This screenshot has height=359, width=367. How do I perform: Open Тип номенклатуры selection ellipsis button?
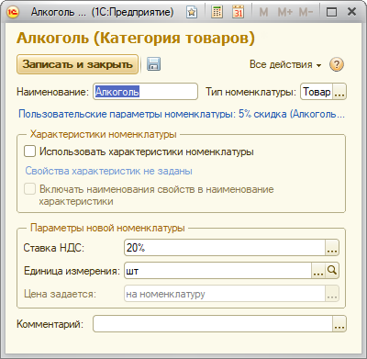point(339,92)
